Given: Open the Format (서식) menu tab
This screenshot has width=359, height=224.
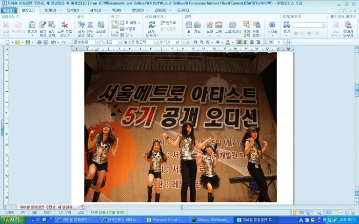Looking at the screenshot, I should point(95,10).
